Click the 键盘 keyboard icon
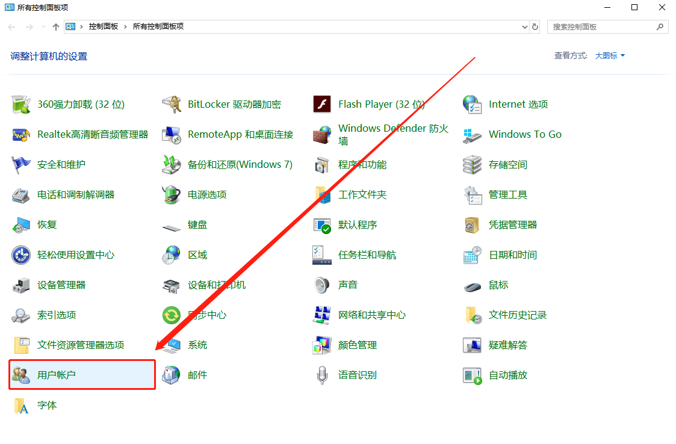676x444 pixels. 171,227
